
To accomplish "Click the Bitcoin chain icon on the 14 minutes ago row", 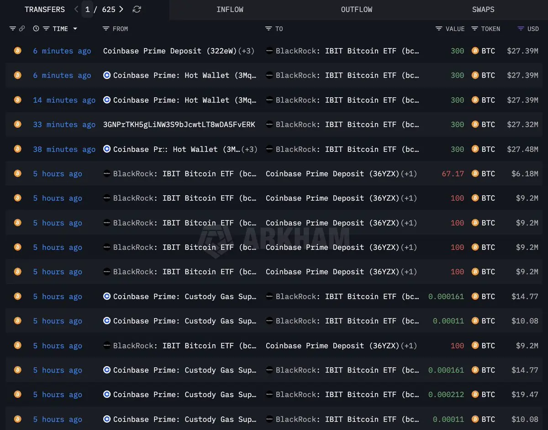I will (17, 100).
